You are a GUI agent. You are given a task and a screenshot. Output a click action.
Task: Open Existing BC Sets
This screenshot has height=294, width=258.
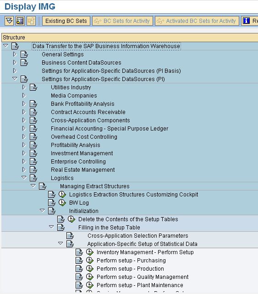click(66, 21)
